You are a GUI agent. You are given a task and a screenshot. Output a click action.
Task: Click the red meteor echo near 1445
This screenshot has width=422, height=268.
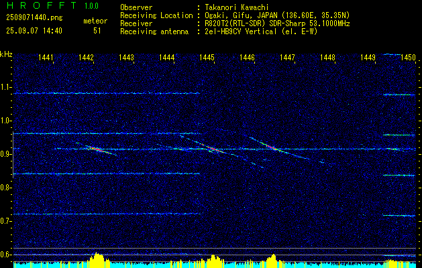(211, 148)
